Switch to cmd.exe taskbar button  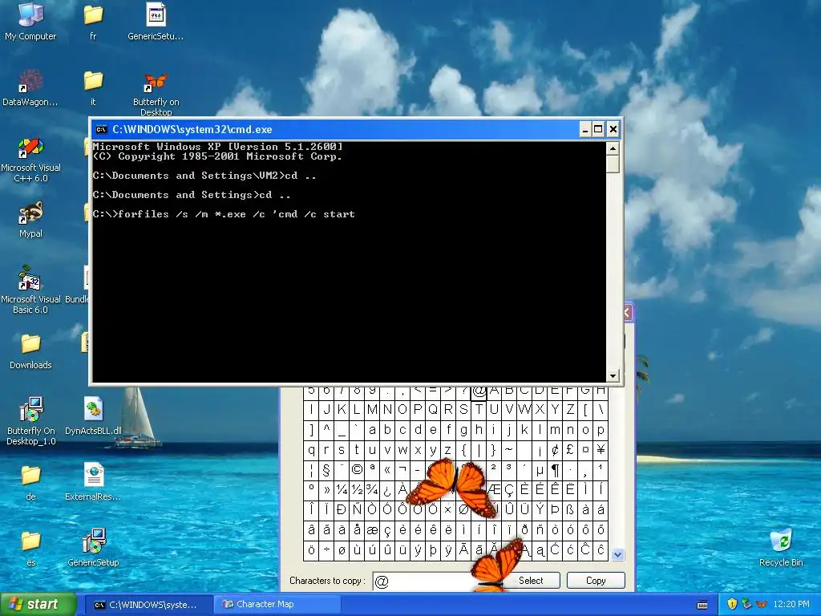(148, 605)
